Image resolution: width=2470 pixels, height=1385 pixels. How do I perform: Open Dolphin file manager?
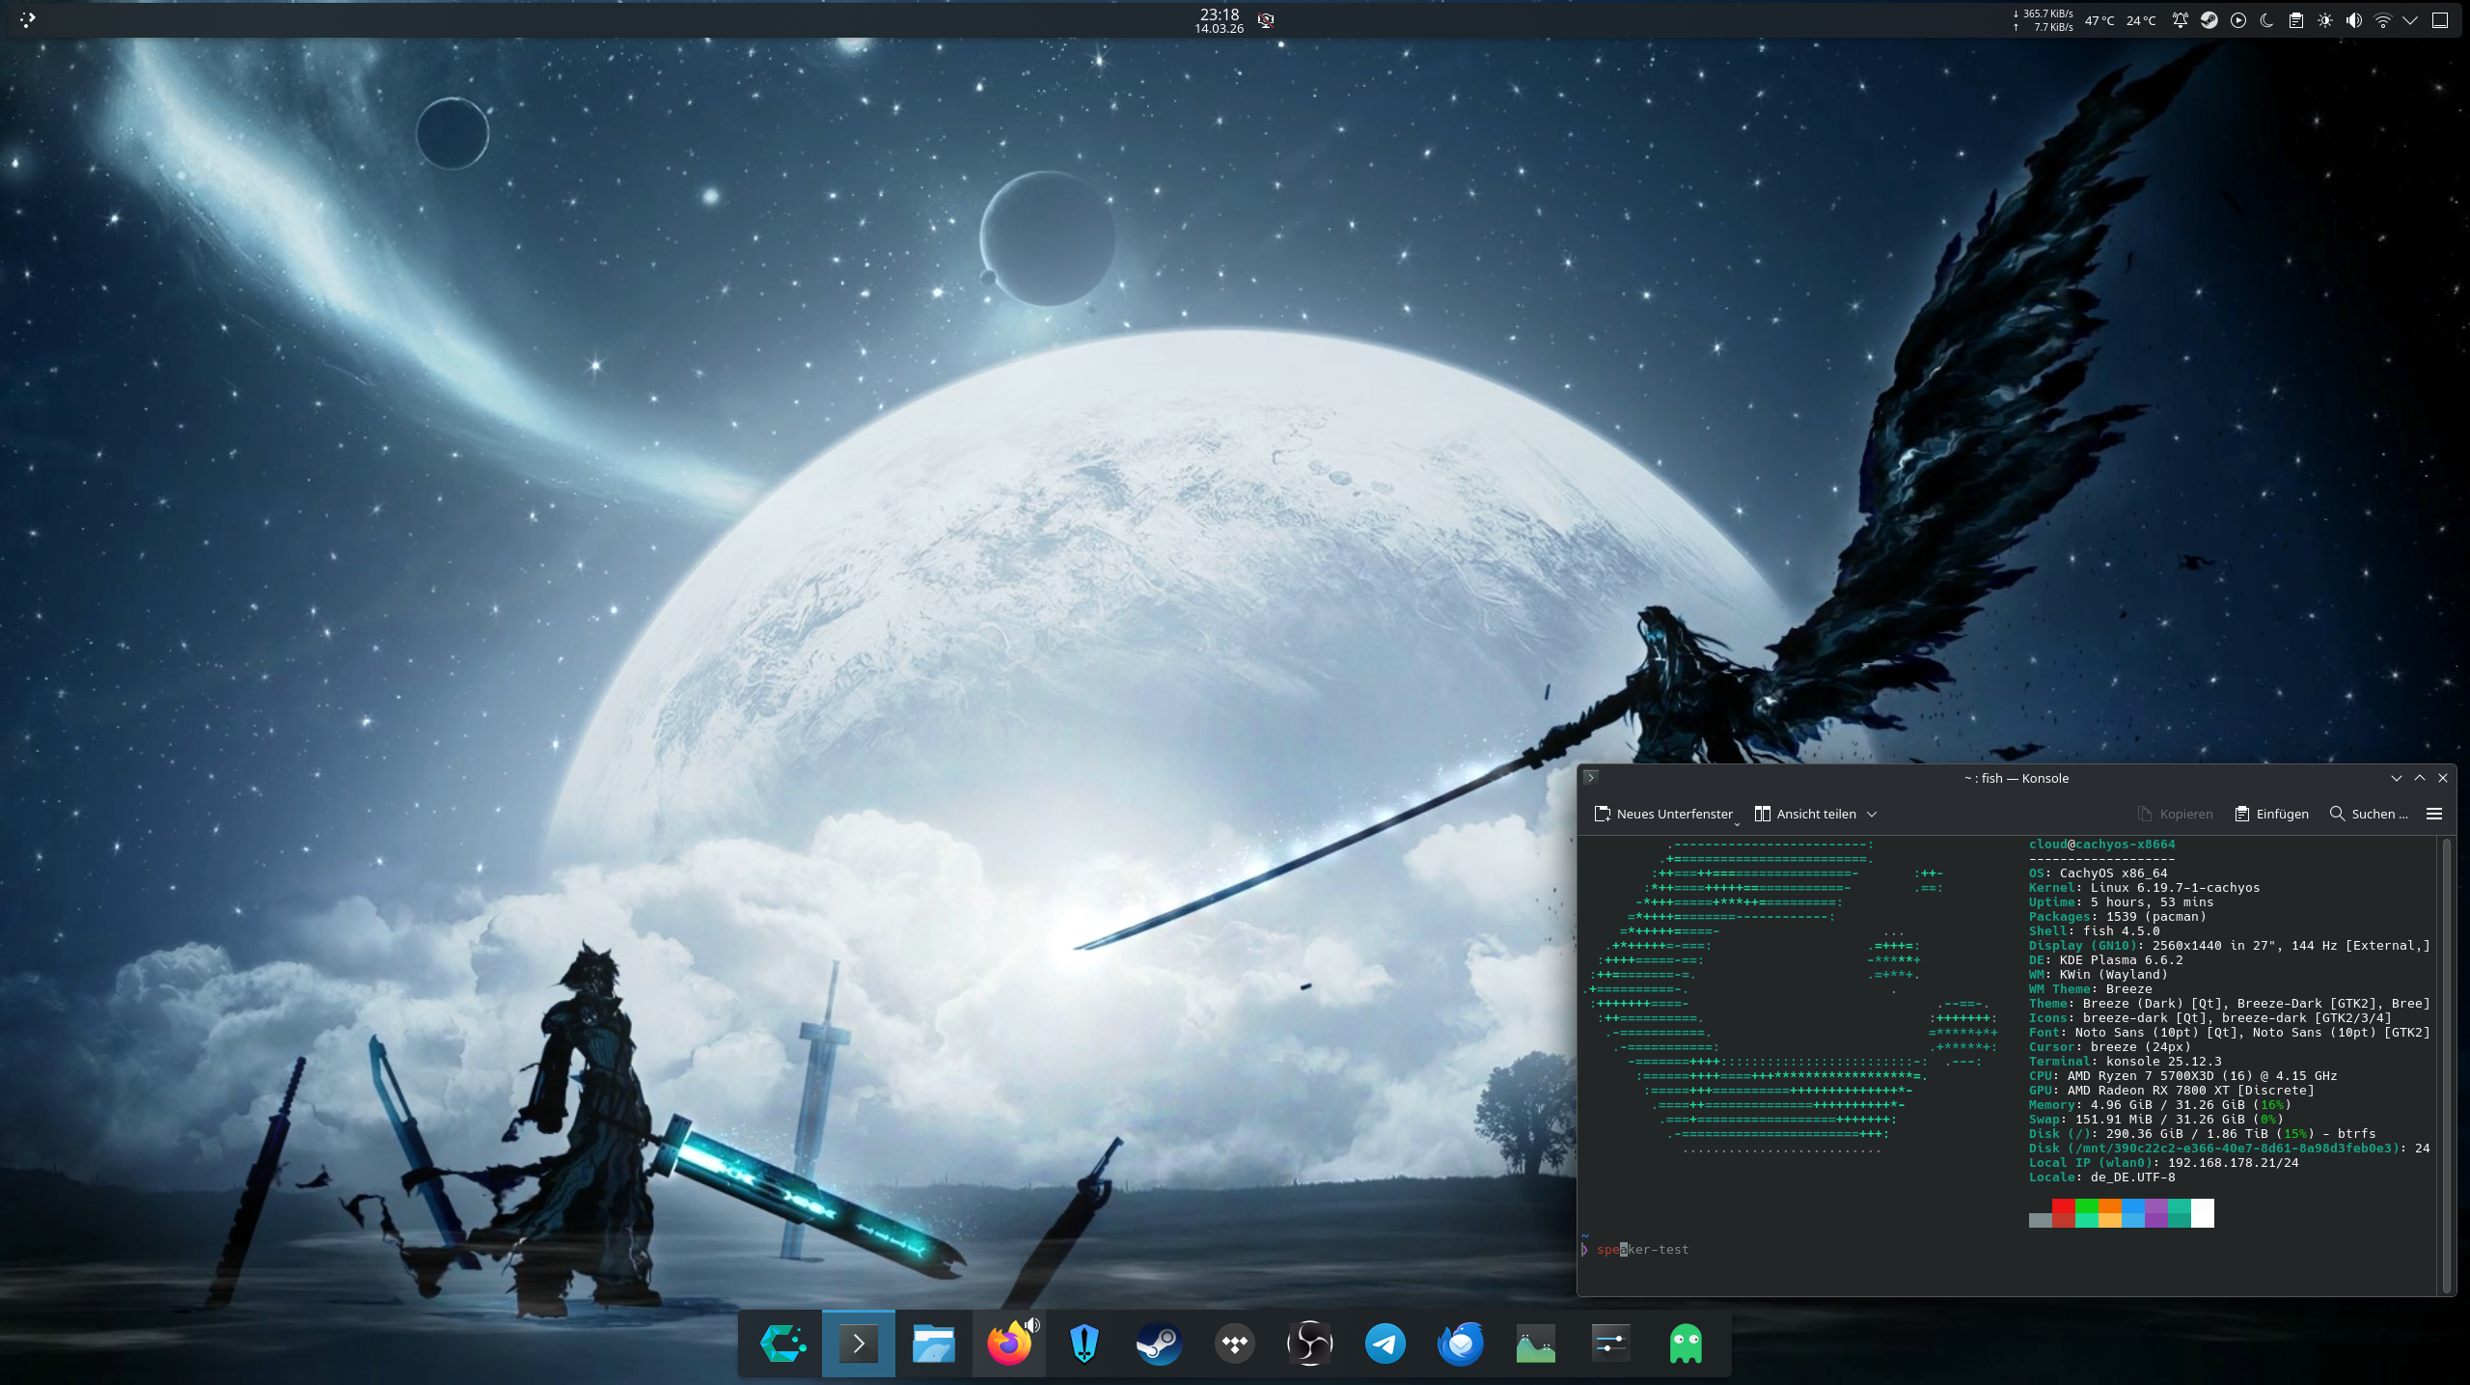933,1343
